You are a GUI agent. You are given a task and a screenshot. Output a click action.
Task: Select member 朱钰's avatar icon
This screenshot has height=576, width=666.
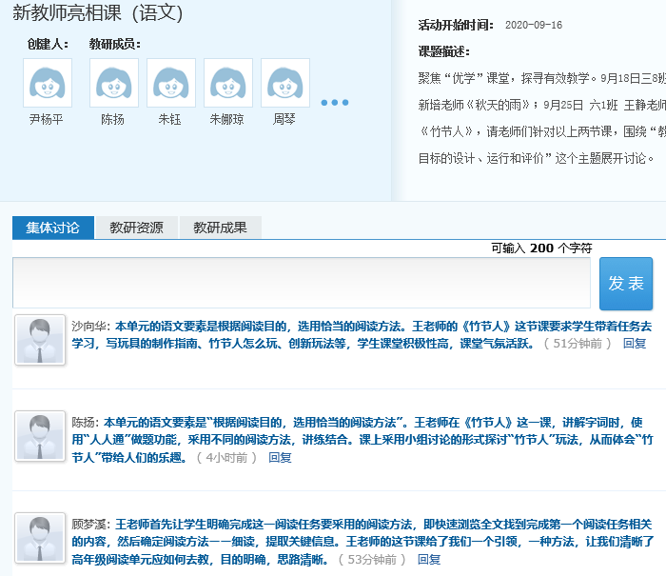170,83
